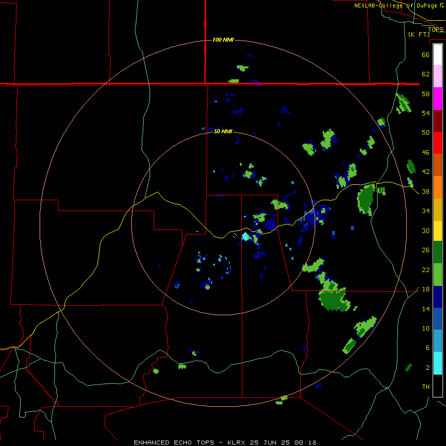Pick the bright red legend swatch

click(438, 143)
